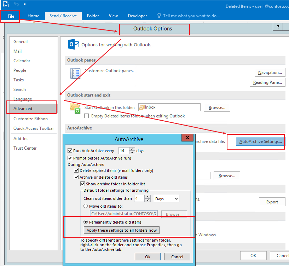Screen dimensions: 289x266
Task: Increase the AutoArchive days spinner up arrow
Action: pyautogui.click(x=132, y=149)
